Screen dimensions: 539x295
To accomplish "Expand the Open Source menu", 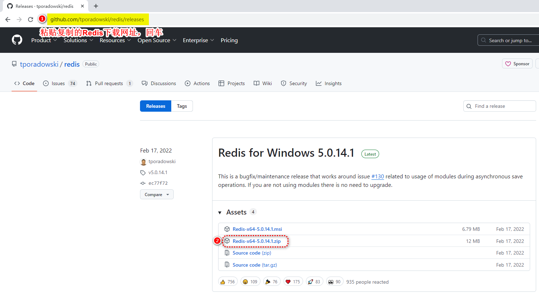I will (157, 40).
